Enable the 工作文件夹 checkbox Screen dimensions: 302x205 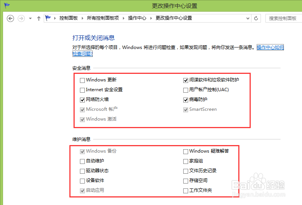click(185, 191)
